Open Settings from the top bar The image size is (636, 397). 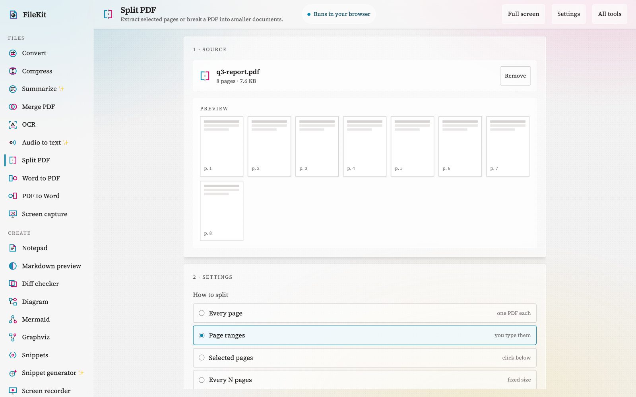[568, 14]
